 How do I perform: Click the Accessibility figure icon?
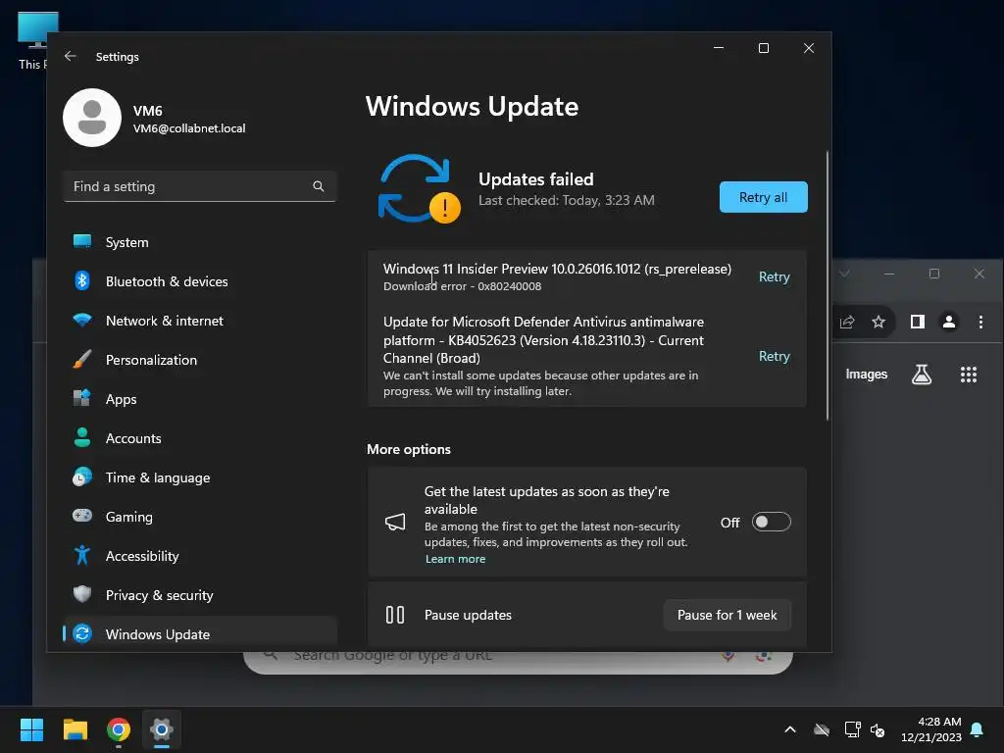point(82,555)
